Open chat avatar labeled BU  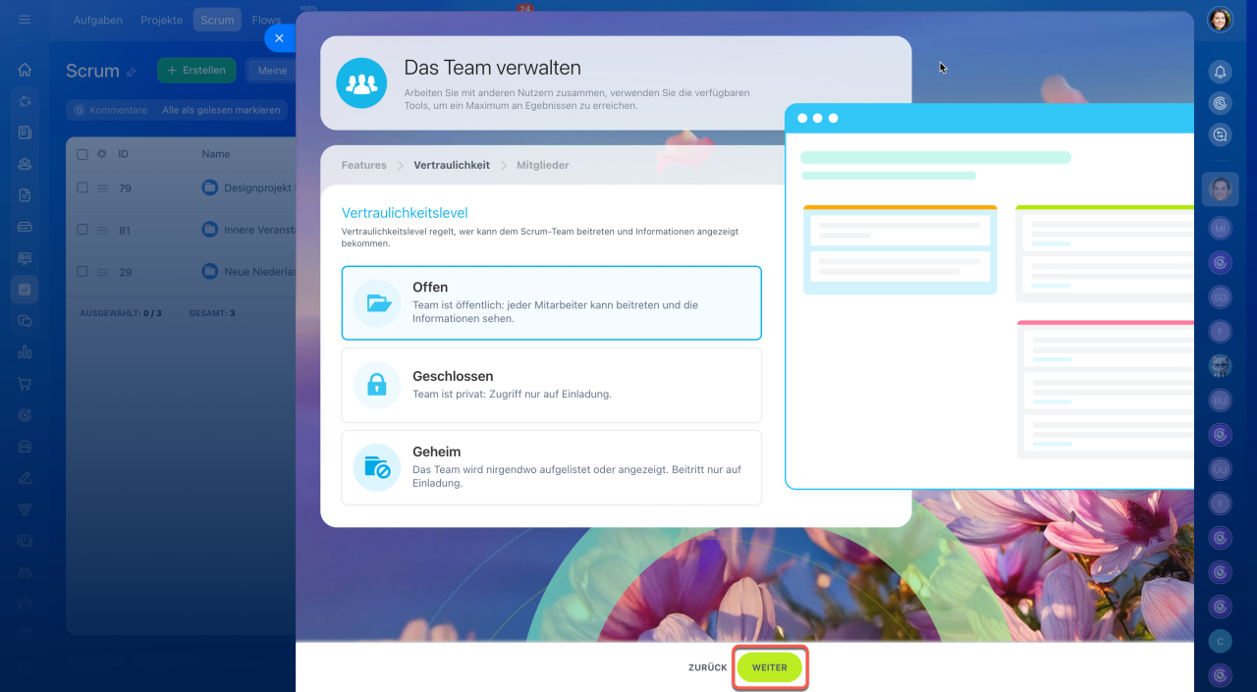click(1220, 400)
